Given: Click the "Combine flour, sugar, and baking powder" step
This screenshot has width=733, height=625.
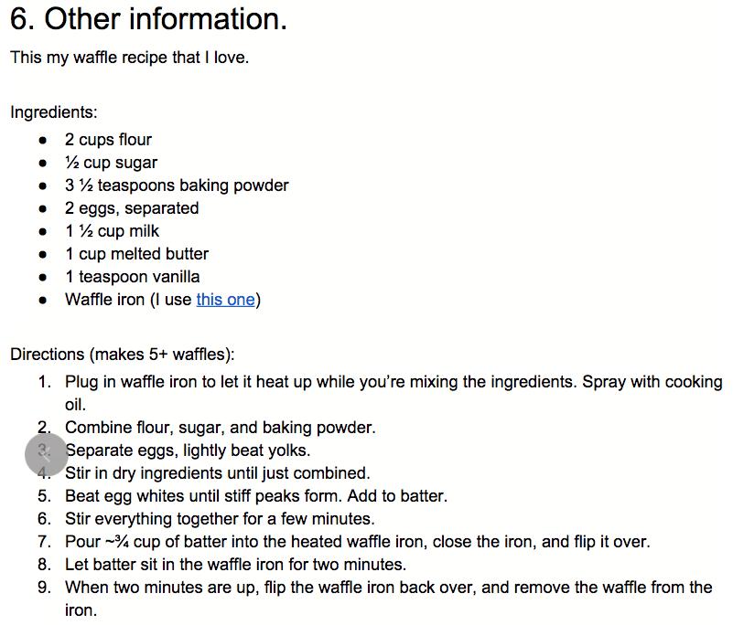Looking at the screenshot, I should [x=221, y=428].
